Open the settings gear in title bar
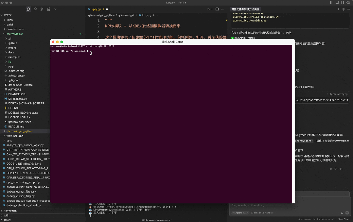This screenshot has width=353, height=222. click(348, 3)
